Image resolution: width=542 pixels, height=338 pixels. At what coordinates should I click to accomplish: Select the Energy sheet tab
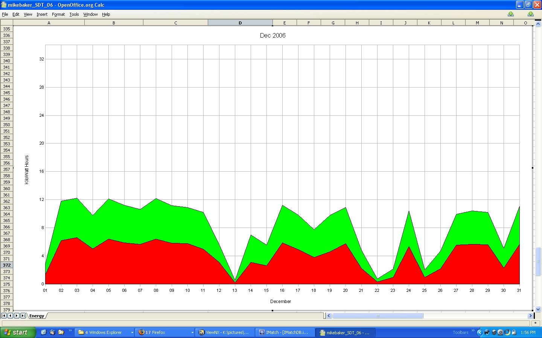point(37,316)
